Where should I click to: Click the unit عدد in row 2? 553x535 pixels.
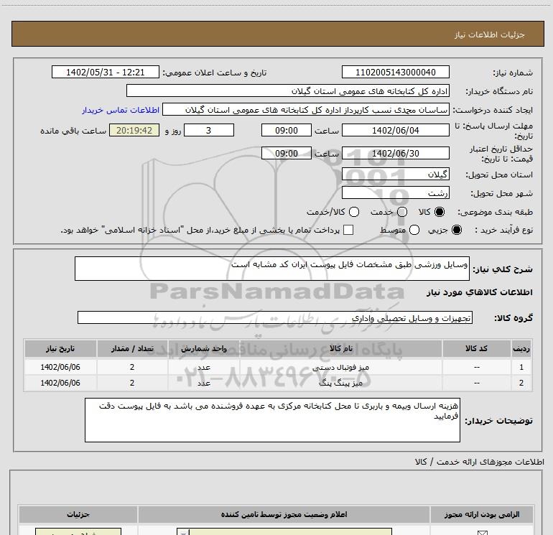(x=204, y=383)
